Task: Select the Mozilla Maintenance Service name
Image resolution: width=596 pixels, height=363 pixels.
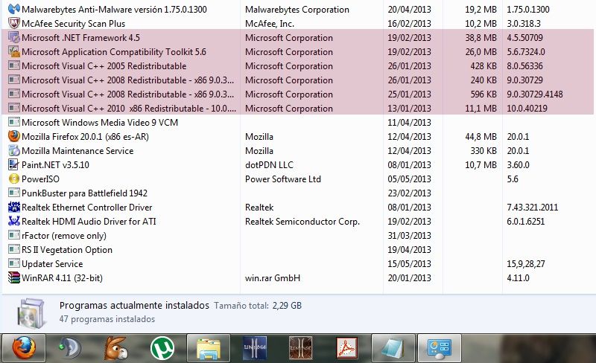Action: [x=77, y=151]
